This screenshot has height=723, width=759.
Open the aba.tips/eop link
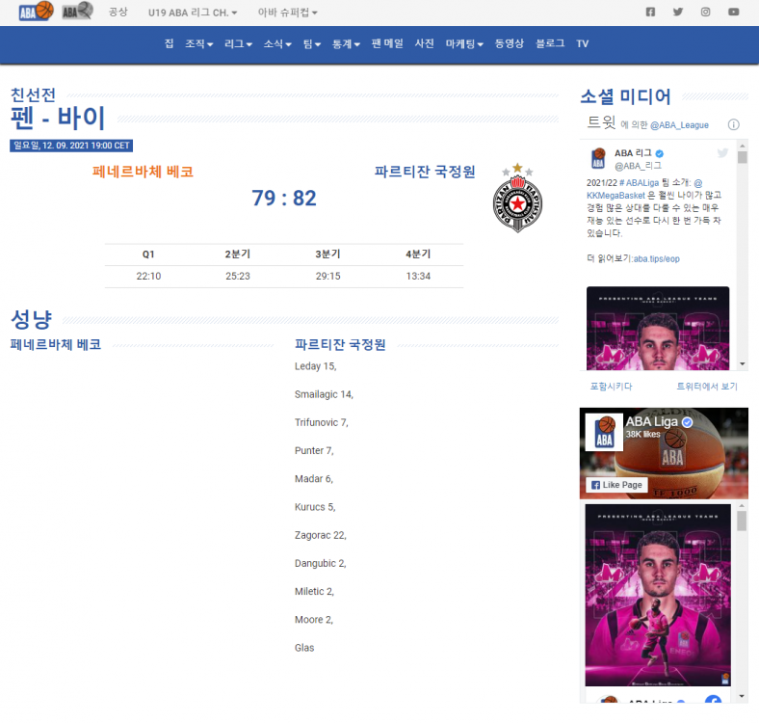pyautogui.click(x=656, y=258)
